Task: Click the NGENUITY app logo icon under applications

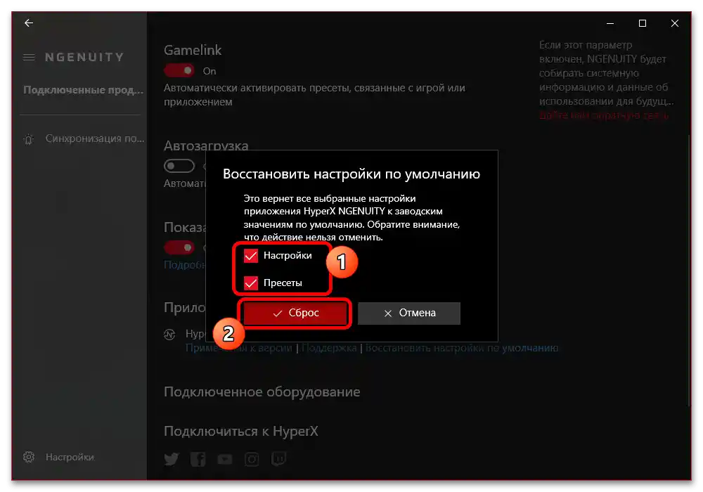Action: [169, 335]
